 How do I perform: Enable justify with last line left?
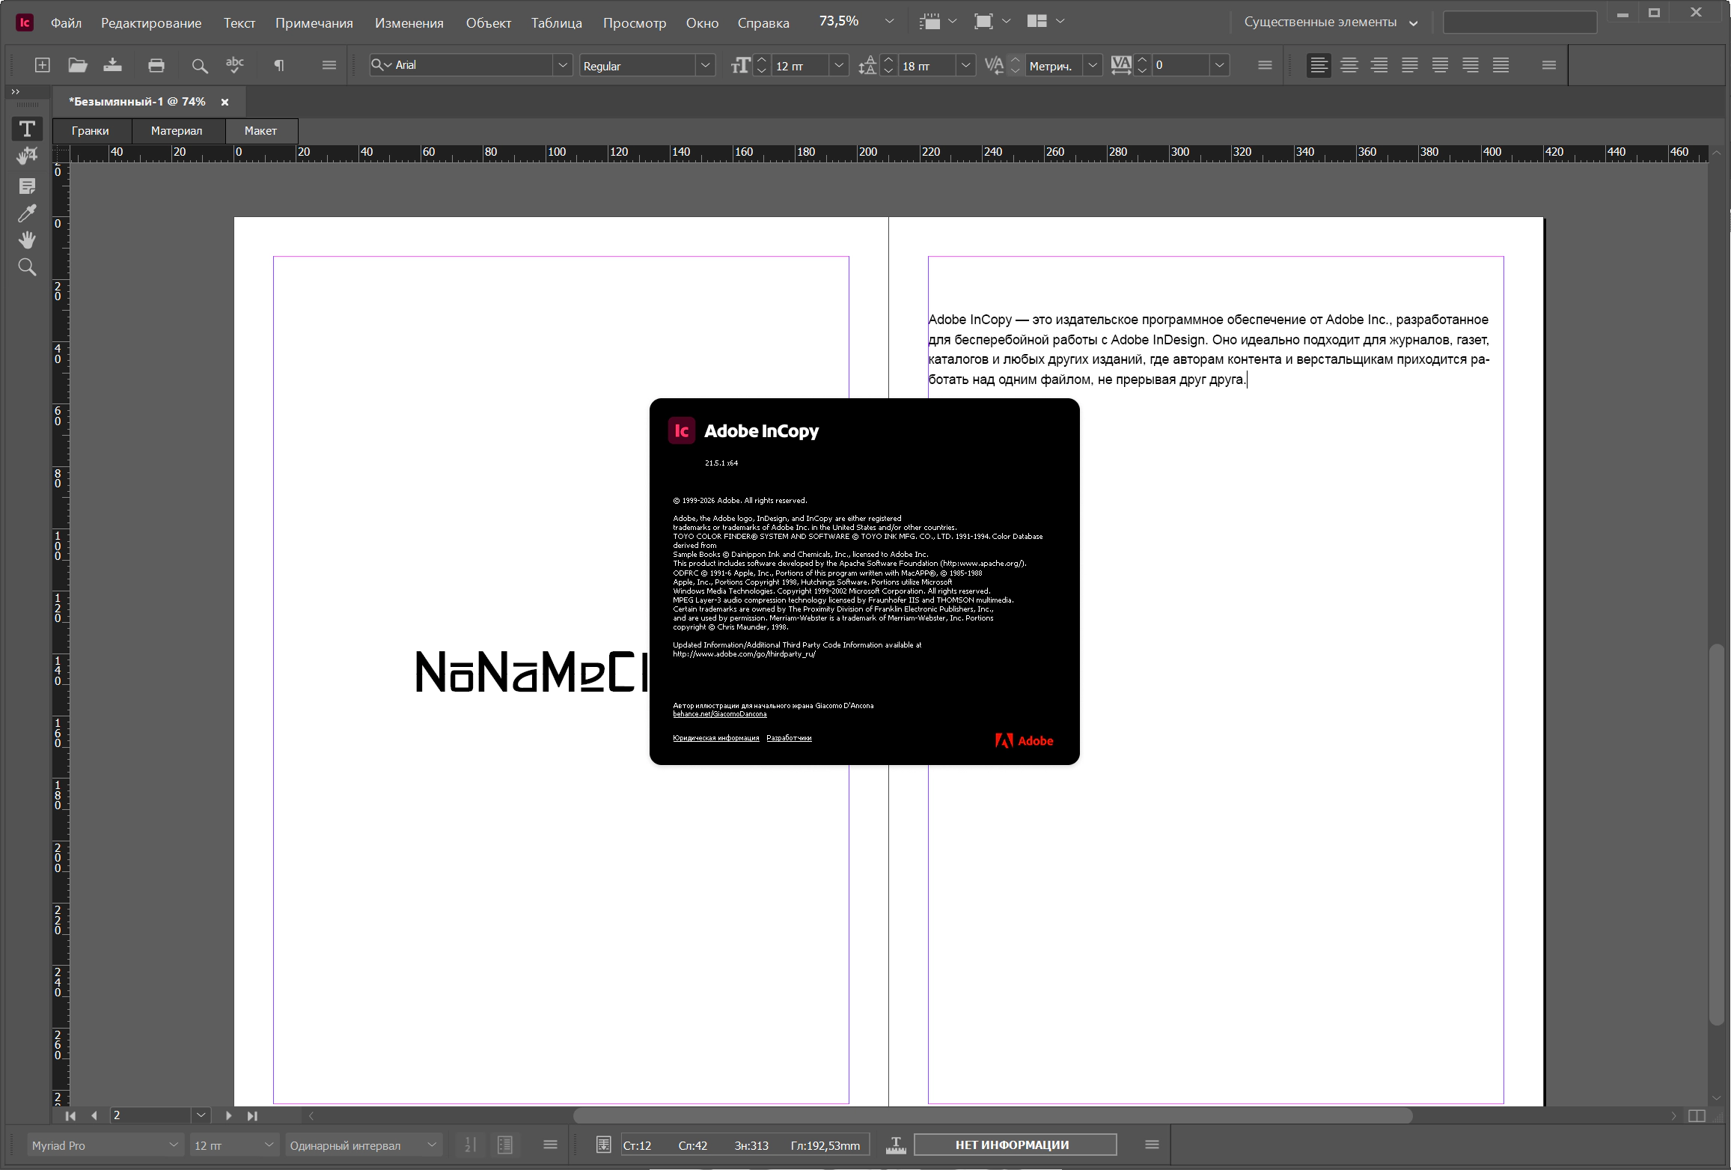(1410, 66)
